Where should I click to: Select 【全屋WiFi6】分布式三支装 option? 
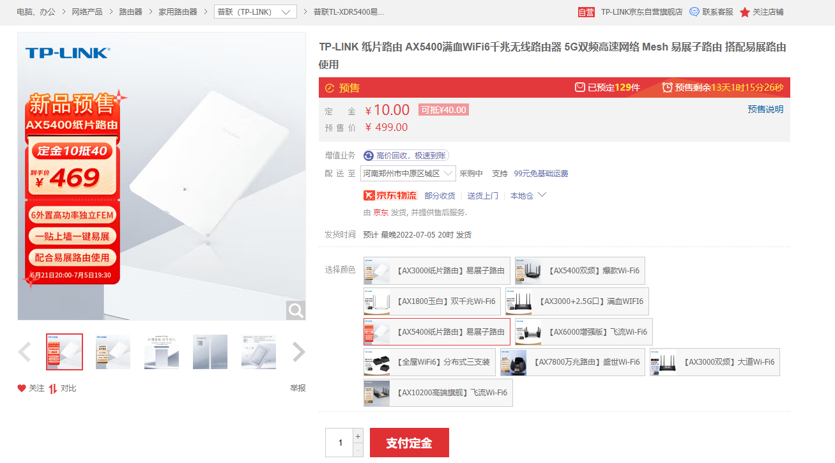point(429,362)
